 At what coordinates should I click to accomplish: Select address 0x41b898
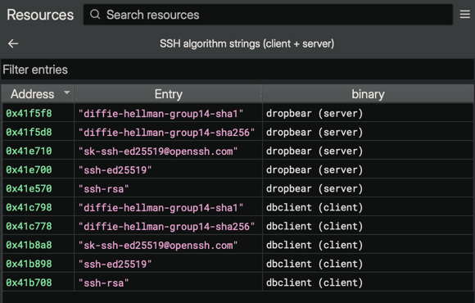coord(29,264)
